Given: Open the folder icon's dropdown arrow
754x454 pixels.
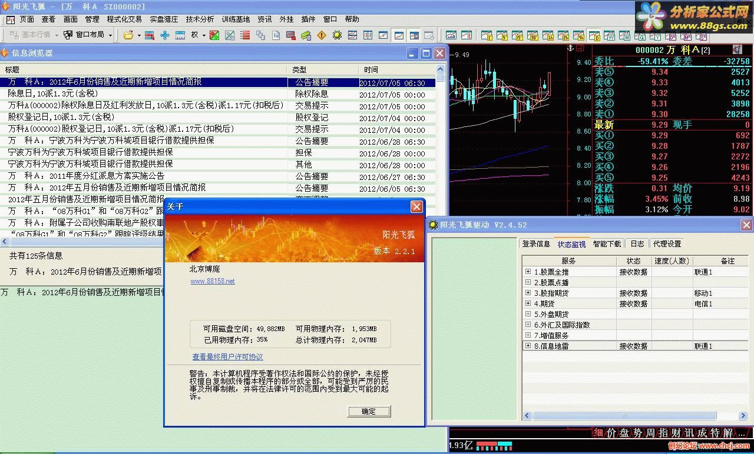Looking at the screenshot, I should (x=139, y=35).
